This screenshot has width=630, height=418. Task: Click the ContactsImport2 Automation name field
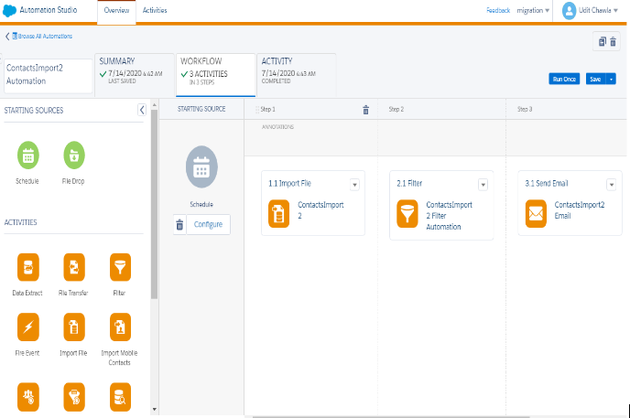[46, 74]
